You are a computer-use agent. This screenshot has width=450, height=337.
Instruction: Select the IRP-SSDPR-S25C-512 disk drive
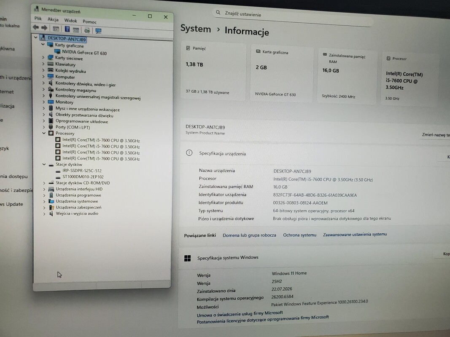point(82,171)
